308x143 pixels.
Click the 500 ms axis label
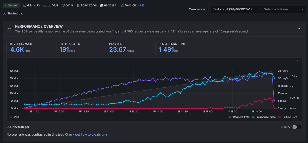295,97
